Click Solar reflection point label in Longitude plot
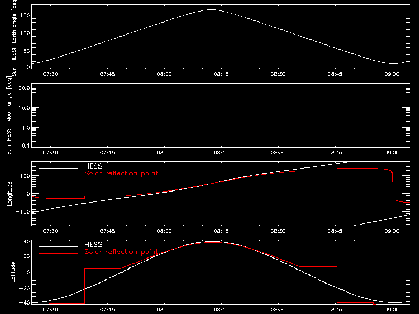Viewport: 419px width, 314px height. point(121,173)
